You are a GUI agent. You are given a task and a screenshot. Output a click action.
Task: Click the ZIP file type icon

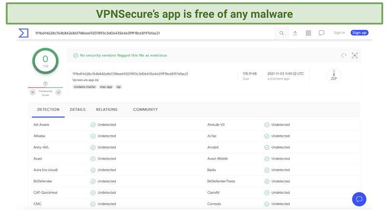(333, 75)
